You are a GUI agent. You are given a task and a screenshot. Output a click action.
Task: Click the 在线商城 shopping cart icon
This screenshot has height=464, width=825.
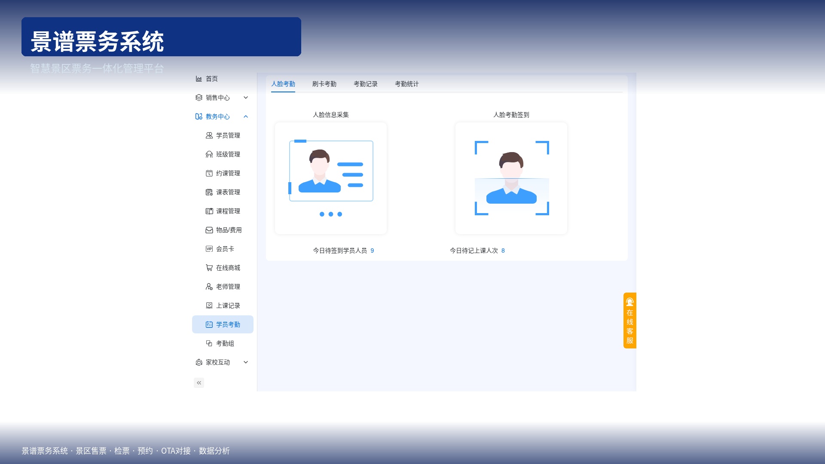209,268
